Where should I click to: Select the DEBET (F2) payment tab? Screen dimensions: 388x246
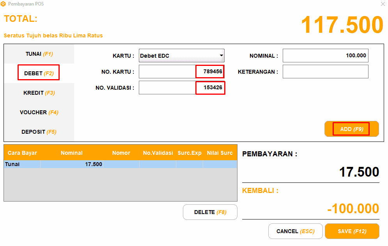pos(39,73)
